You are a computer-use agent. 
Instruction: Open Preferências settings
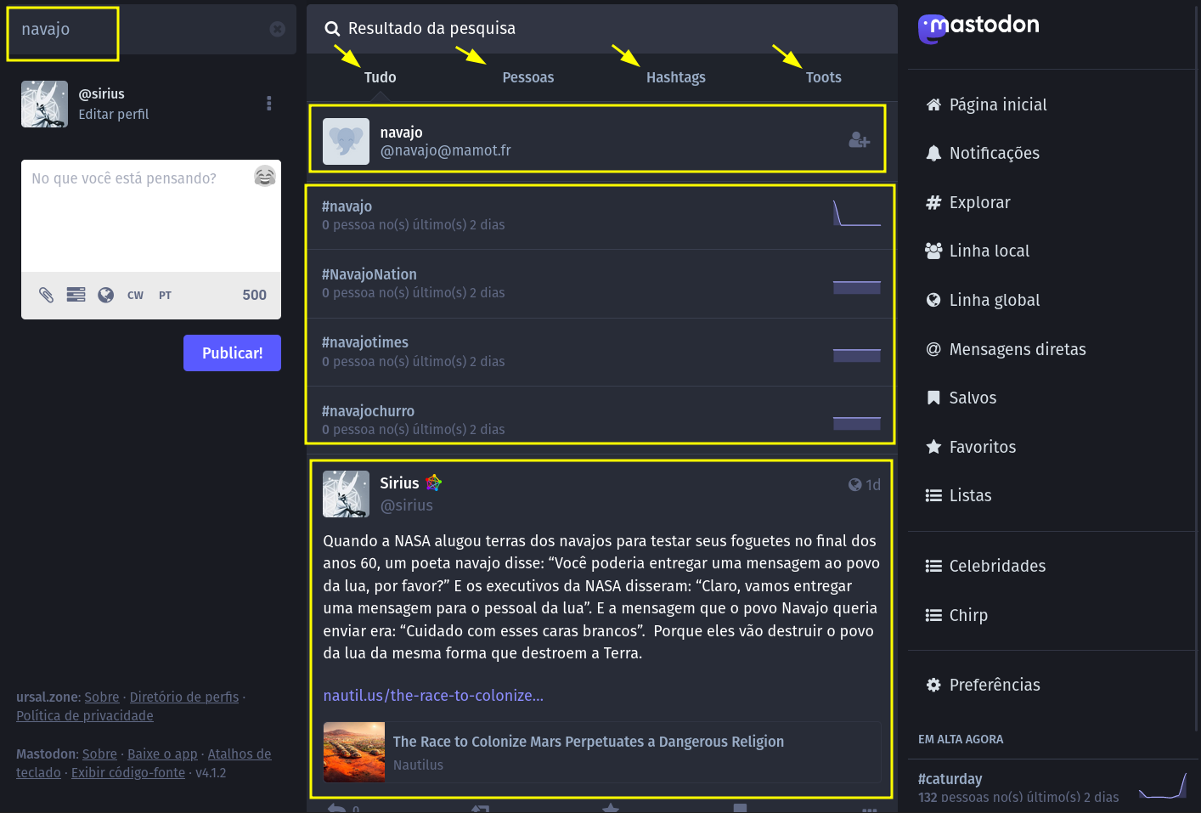pyautogui.click(x=982, y=685)
